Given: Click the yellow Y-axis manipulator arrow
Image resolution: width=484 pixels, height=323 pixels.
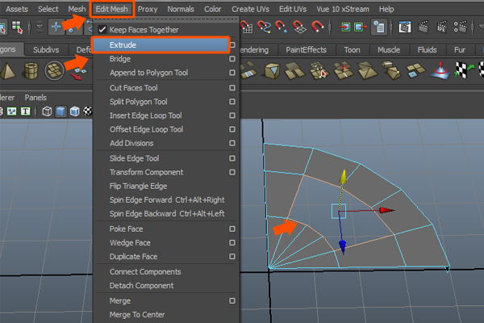Looking at the screenshot, I should pos(342,177).
